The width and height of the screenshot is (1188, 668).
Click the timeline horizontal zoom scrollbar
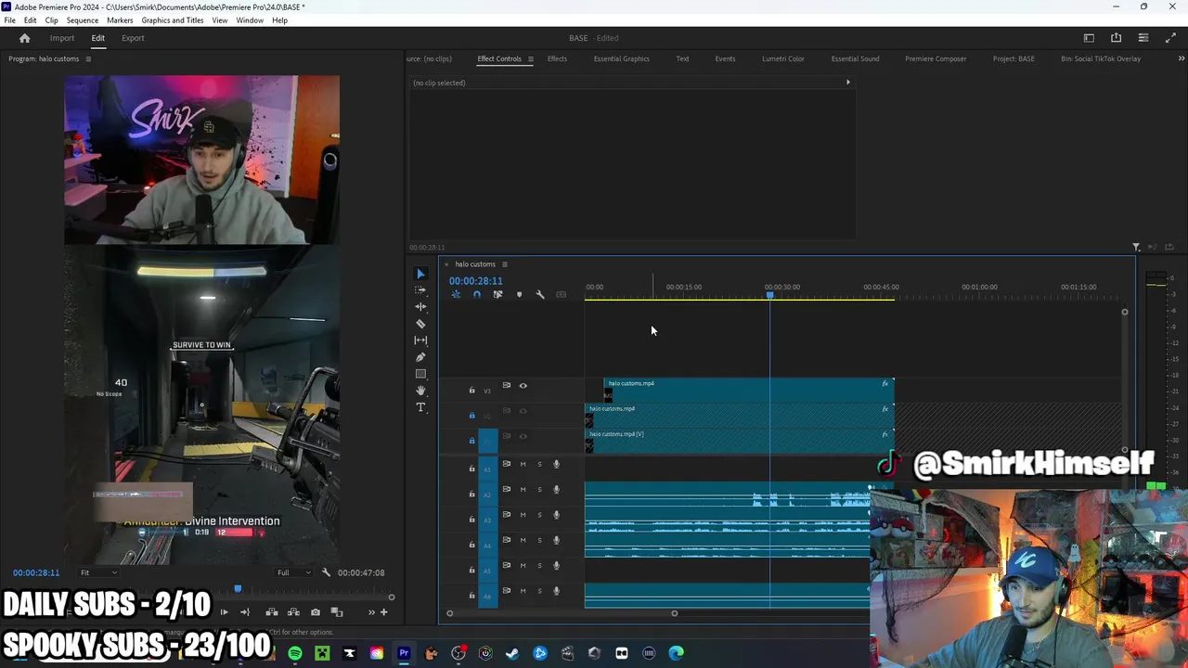click(562, 613)
